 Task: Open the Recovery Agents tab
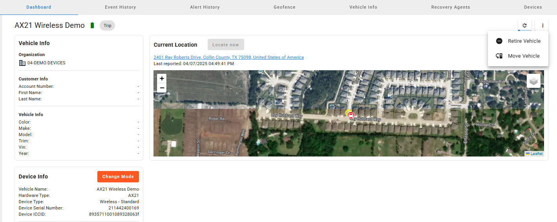(451, 7)
